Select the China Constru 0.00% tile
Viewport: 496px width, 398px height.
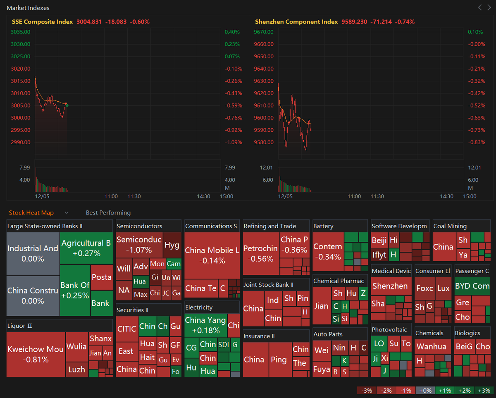33,296
